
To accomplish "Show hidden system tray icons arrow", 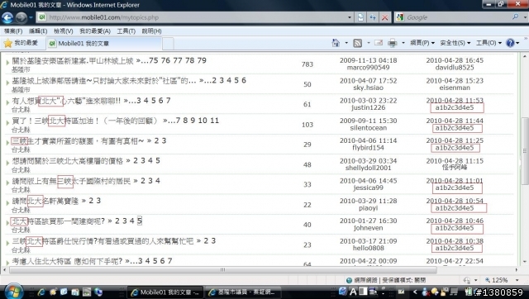I will (415, 292).
